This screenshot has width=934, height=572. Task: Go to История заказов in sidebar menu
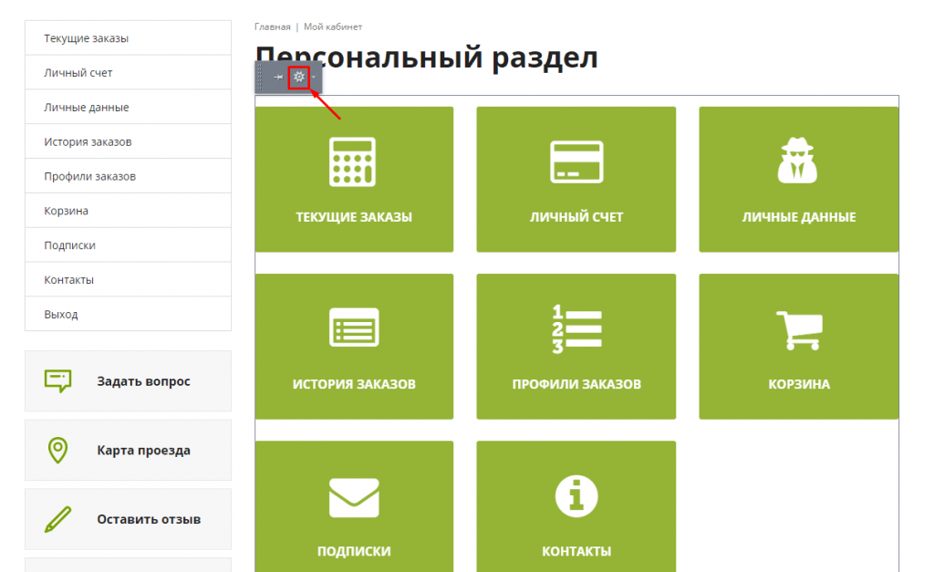coord(128,141)
